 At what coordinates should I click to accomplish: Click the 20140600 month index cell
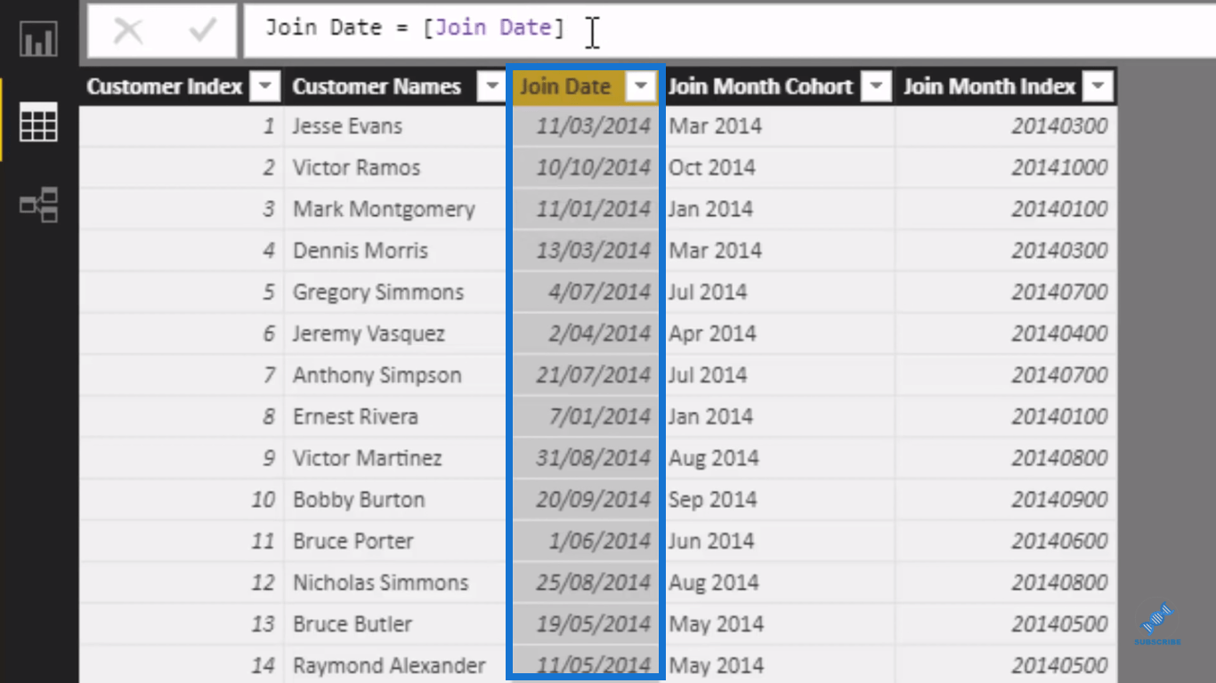coord(1006,541)
